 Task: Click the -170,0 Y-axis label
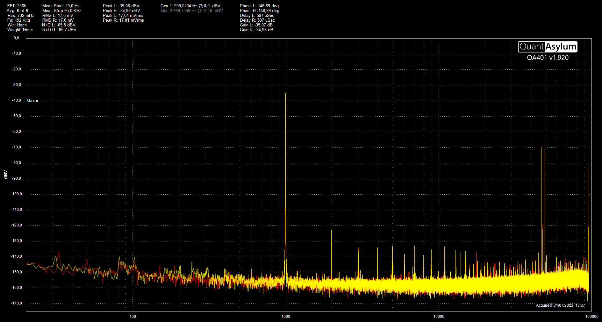click(16, 303)
